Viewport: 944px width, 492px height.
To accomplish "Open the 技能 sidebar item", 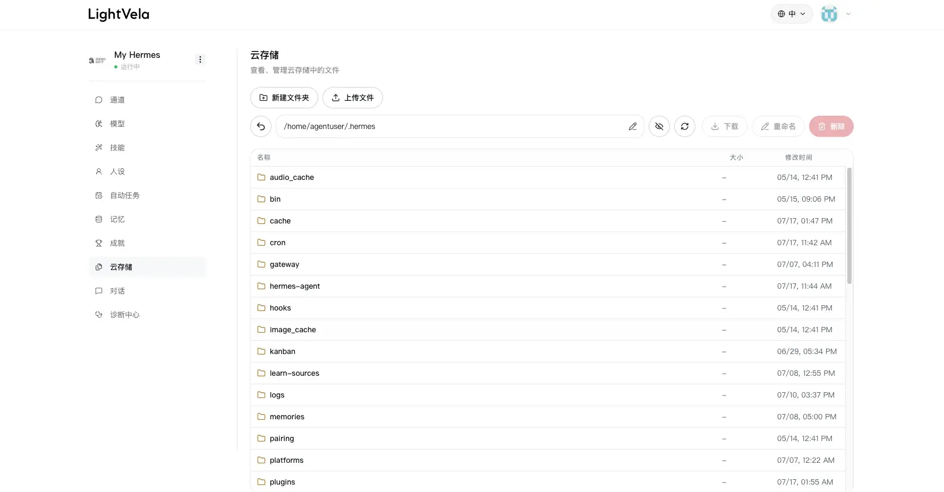I will 148,148.
